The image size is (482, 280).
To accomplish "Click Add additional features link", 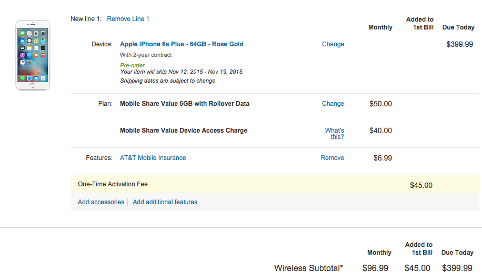I will (165, 202).
